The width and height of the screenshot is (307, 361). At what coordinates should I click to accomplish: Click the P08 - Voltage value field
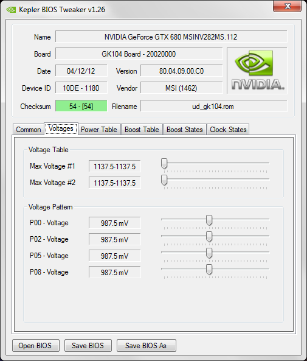115,272
